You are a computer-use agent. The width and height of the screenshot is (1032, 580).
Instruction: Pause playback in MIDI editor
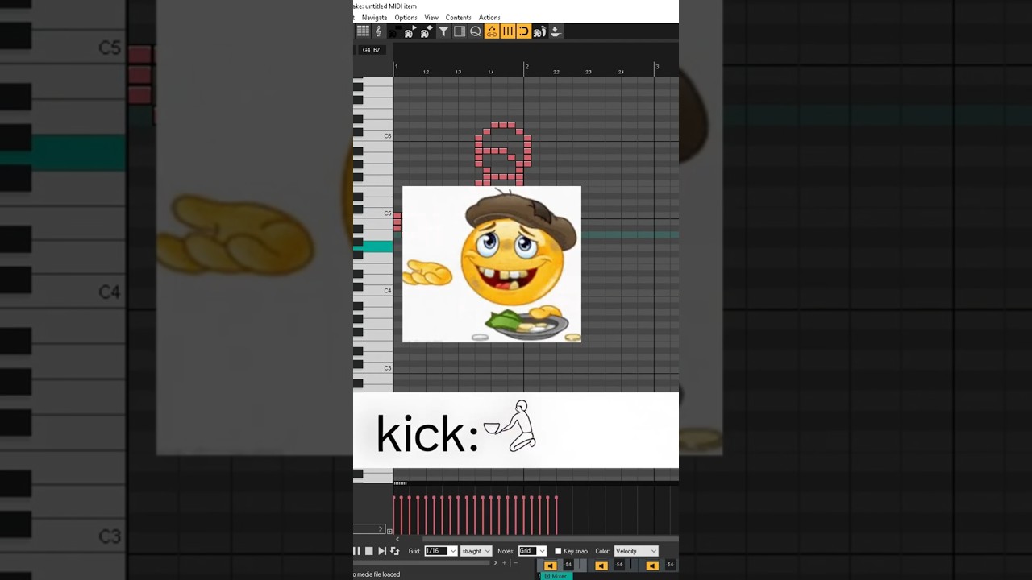pos(357,551)
